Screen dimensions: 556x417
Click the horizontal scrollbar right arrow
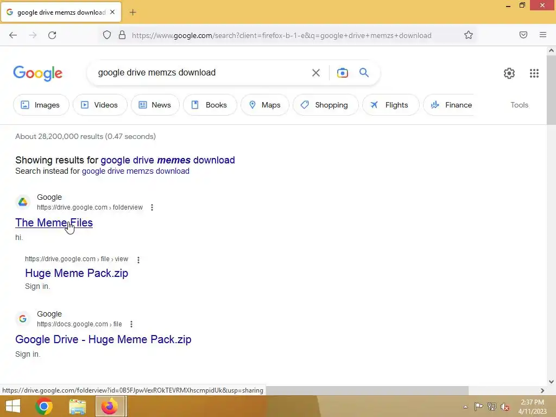click(x=542, y=390)
